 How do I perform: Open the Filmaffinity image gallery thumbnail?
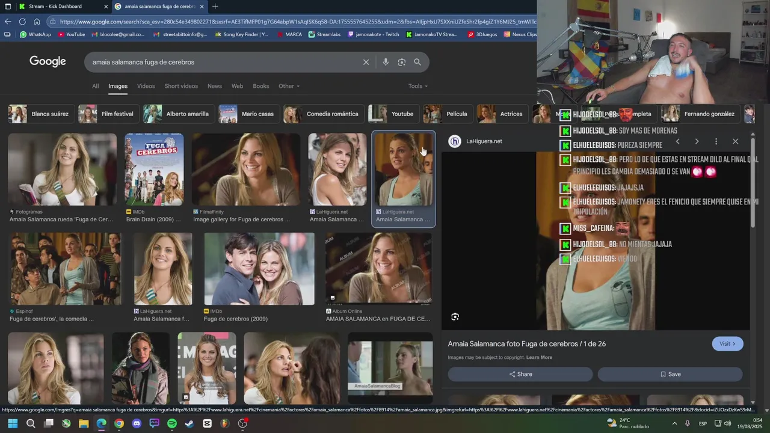tap(245, 169)
